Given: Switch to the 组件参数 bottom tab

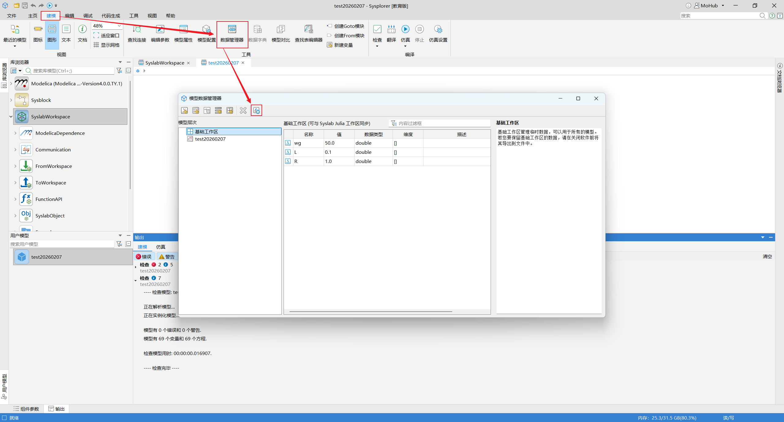Looking at the screenshot, I should [x=26, y=409].
